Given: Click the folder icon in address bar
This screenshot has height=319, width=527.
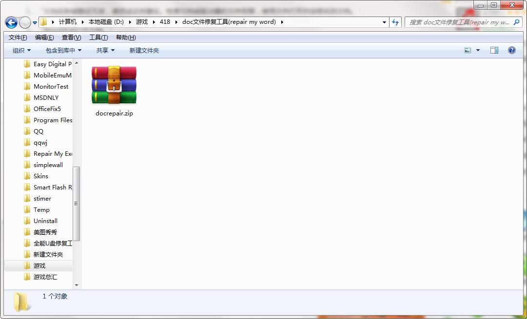Looking at the screenshot, I should pyautogui.click(x=43, y=22).
